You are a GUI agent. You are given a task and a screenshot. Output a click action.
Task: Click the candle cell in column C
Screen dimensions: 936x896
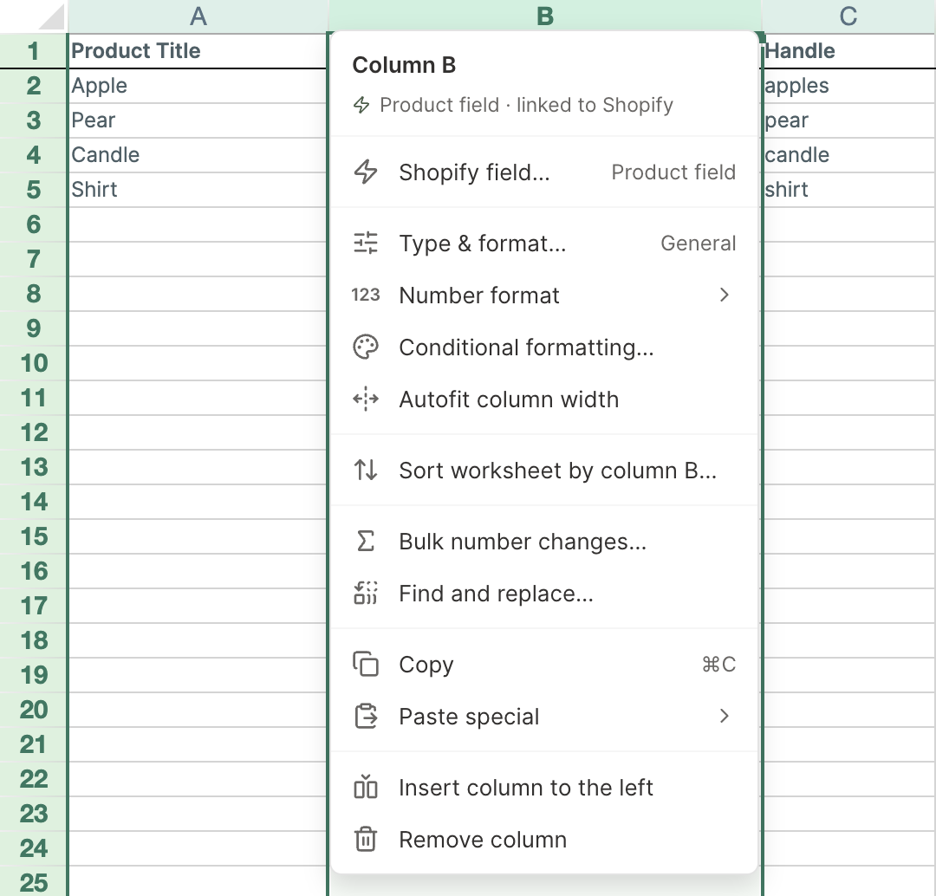coord(849,155)
